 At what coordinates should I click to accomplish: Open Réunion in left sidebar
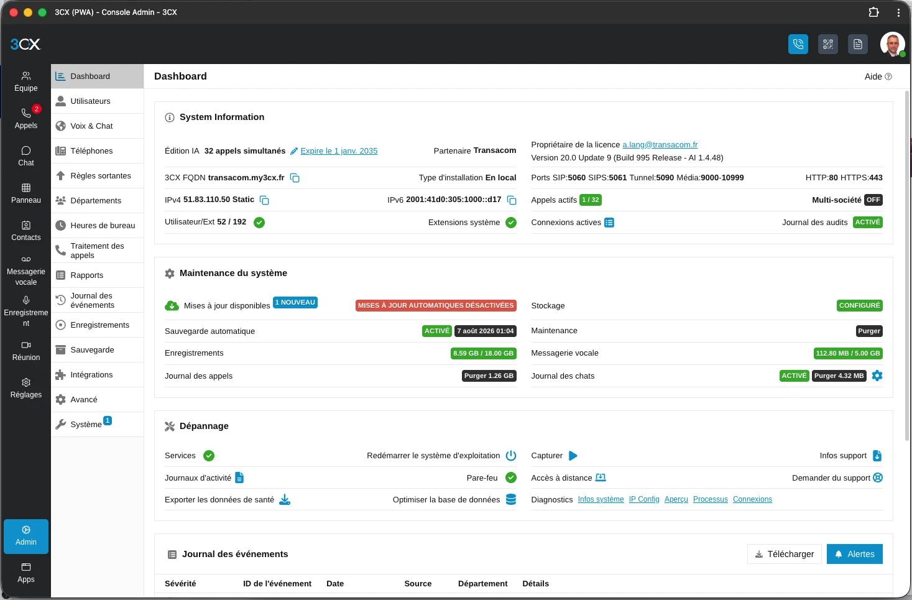(26, 351)
